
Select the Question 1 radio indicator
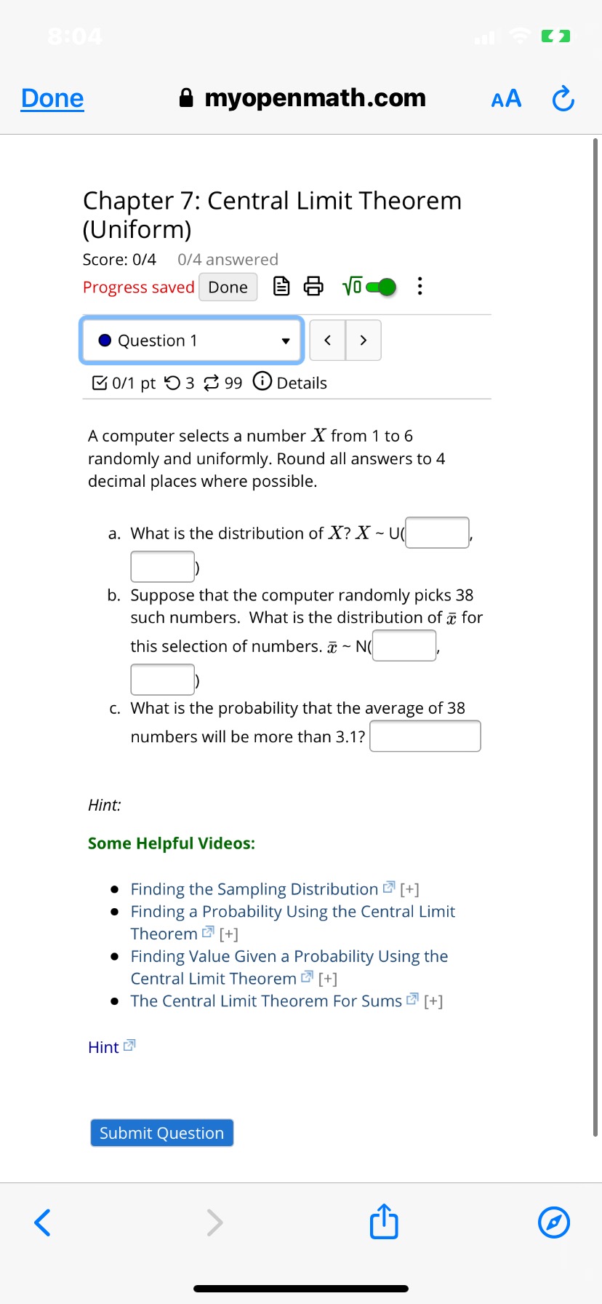(105, 340)
